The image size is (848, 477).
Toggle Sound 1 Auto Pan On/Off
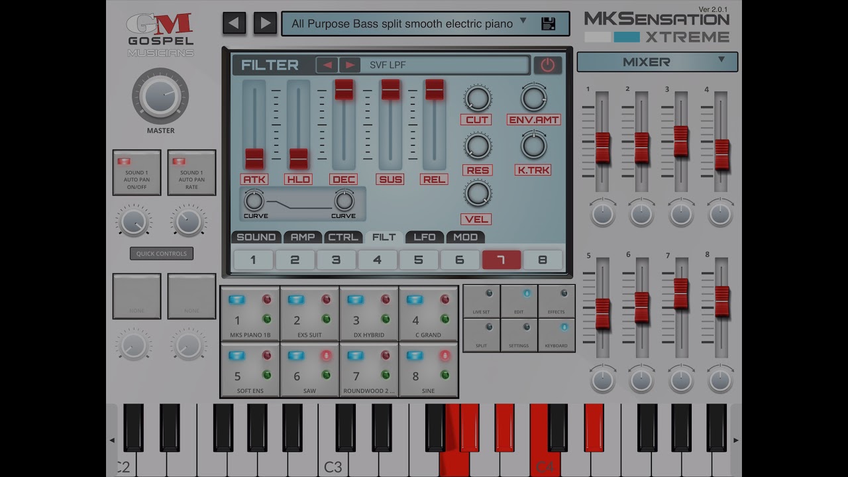coord(136,172)
